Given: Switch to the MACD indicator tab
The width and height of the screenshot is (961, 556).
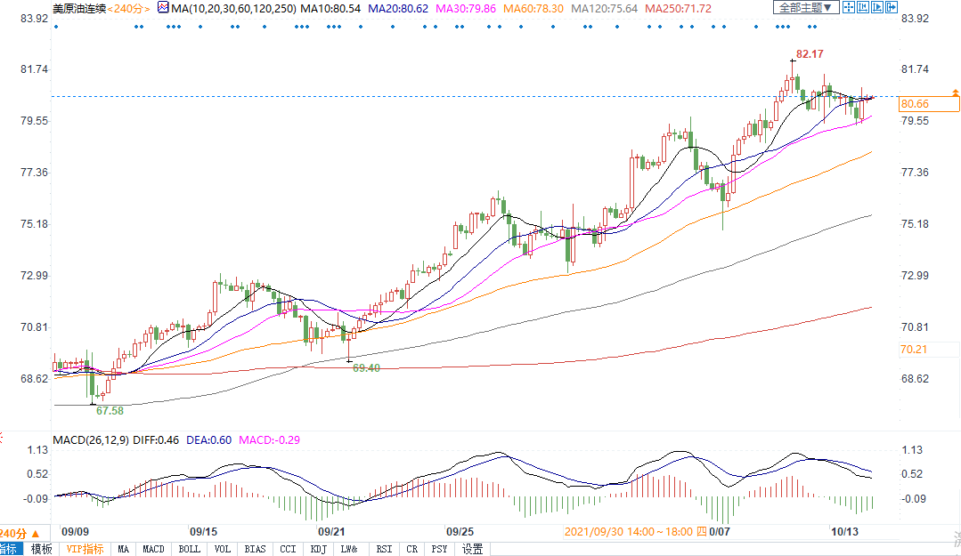Looking at the screenshot, I should 153,549.
